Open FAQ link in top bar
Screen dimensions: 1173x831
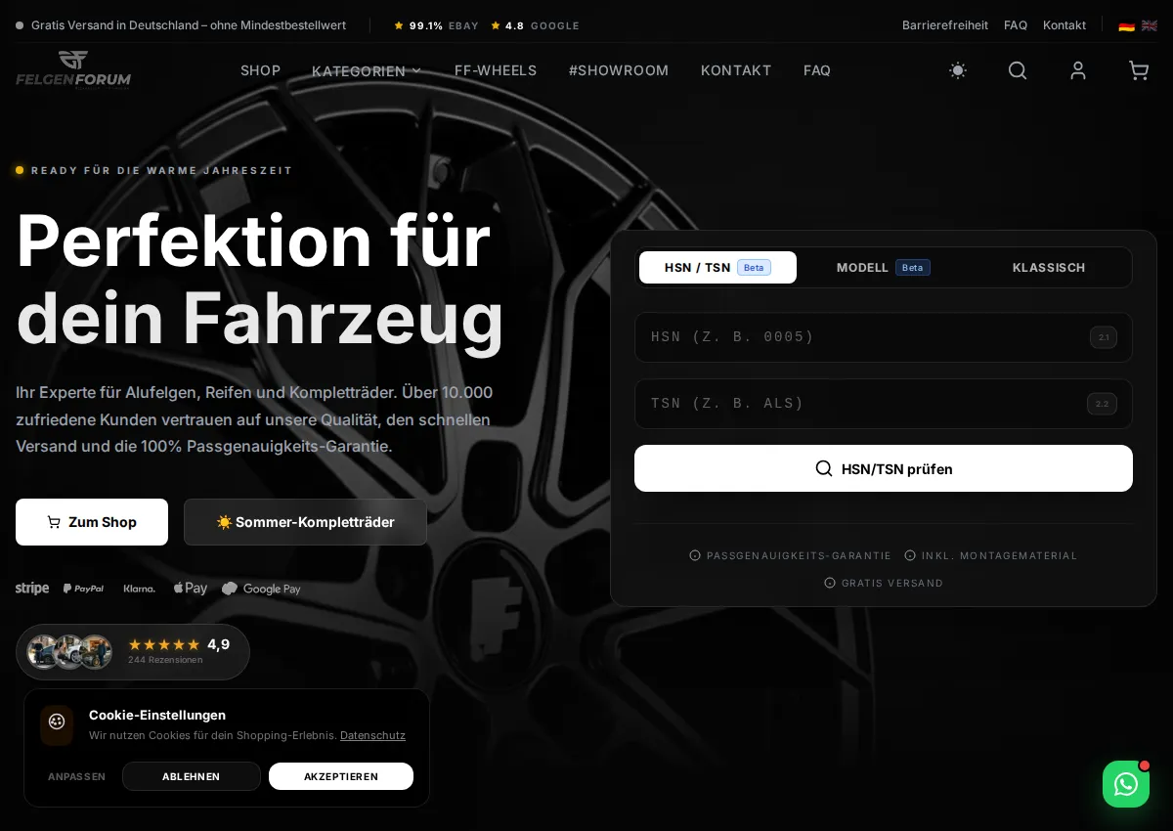(1016, 25)
